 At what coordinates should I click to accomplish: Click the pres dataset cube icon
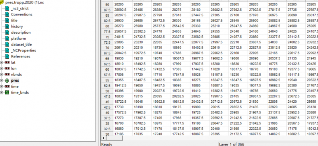(x=7, y=81)
